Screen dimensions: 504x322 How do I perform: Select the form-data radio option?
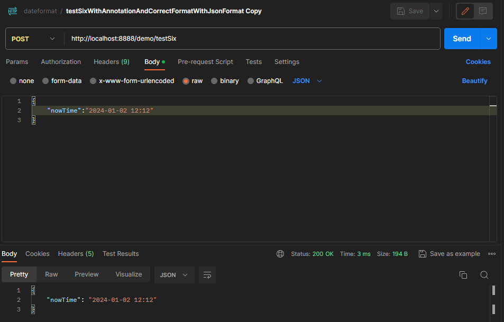45,81
